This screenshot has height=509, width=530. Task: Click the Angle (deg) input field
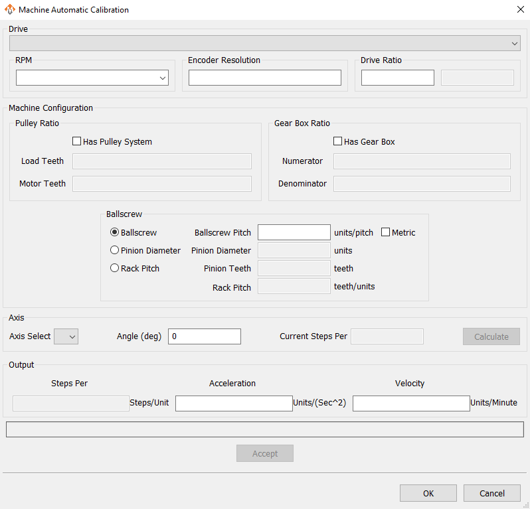[x=204, y=336]
